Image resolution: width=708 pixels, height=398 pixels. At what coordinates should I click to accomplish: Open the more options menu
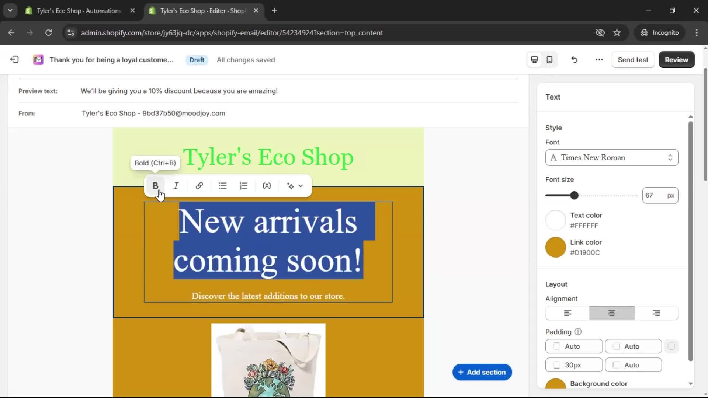598,59
